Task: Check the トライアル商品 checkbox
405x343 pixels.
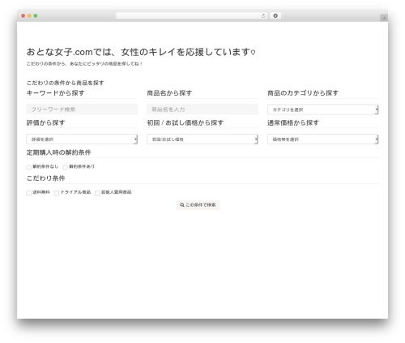Action: click(57, 193)
